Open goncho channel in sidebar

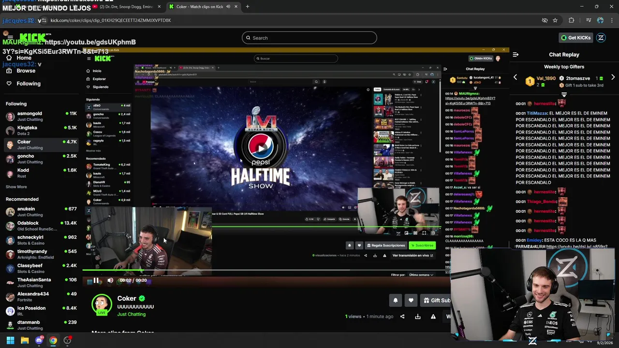tap(41, 159)
